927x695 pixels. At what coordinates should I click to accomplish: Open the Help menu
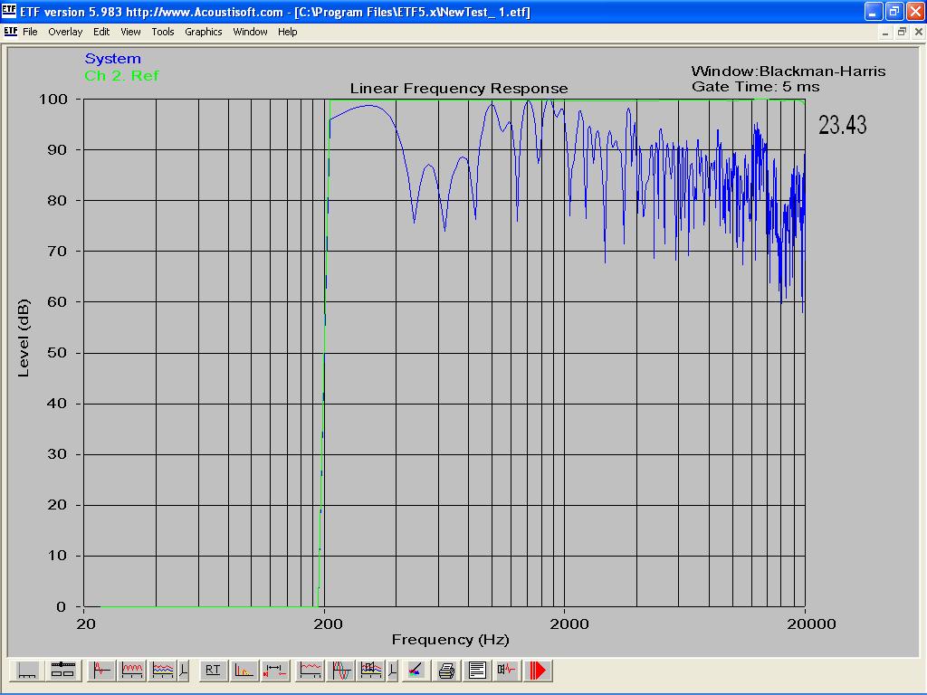coord(287,32)
